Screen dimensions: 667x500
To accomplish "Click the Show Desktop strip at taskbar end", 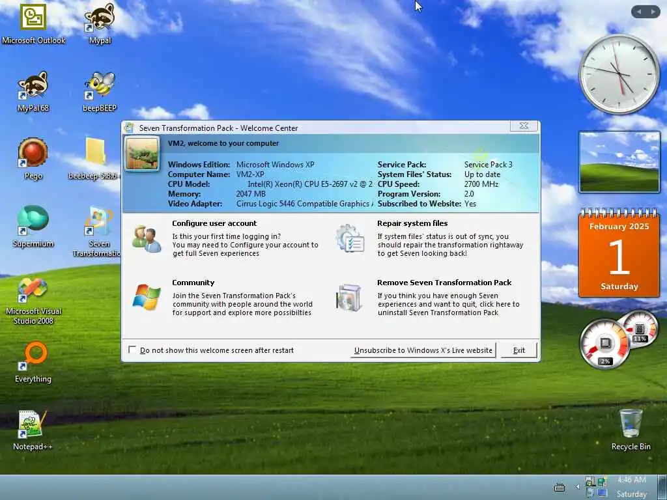I will 663,487.
